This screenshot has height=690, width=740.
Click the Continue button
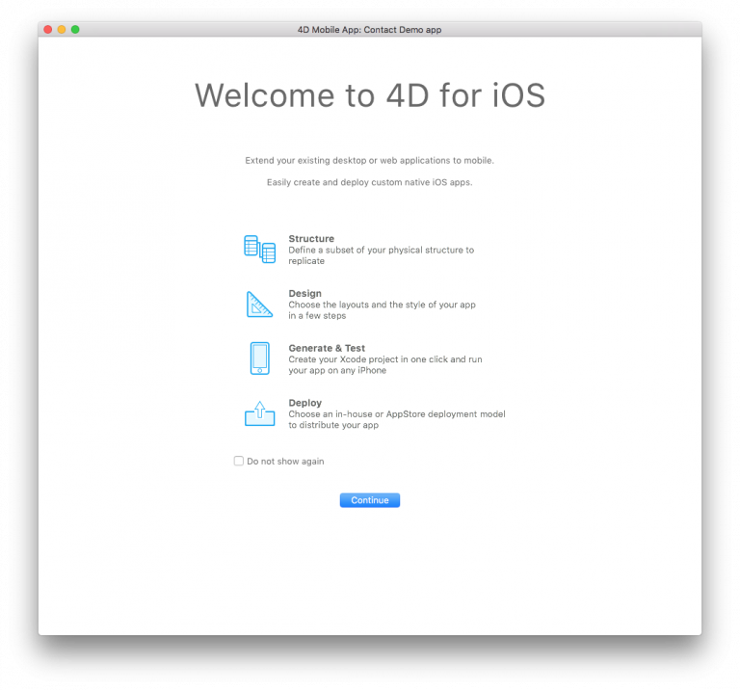click(370, 500)
